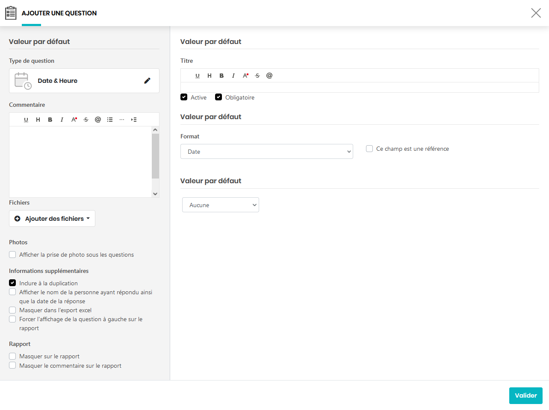This screenshot has height=410, width=549.
Task: Apply underline in the Commentaire toolbar
Action: [x=26, y=120]
